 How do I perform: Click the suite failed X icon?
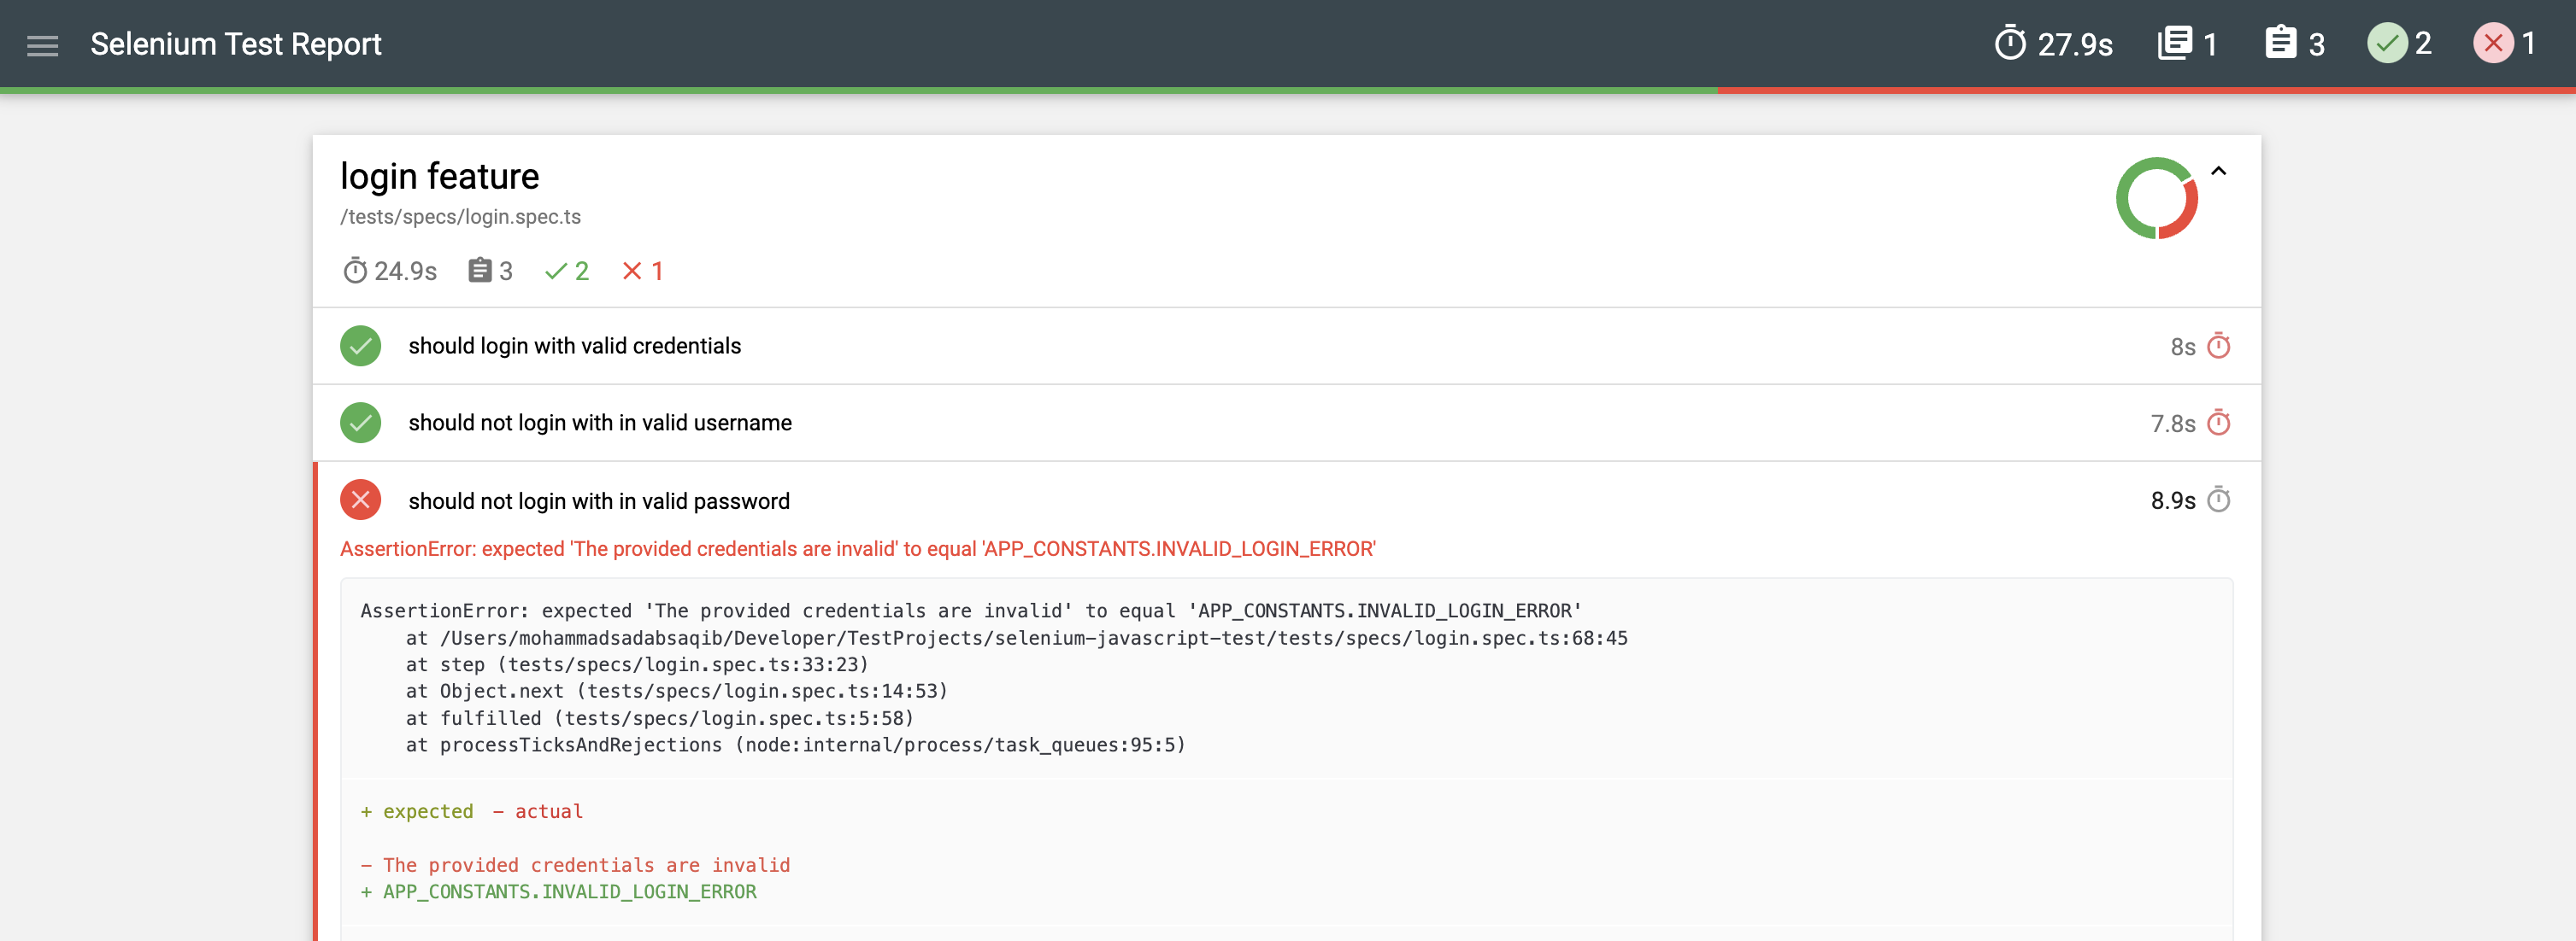pos(632,271)
